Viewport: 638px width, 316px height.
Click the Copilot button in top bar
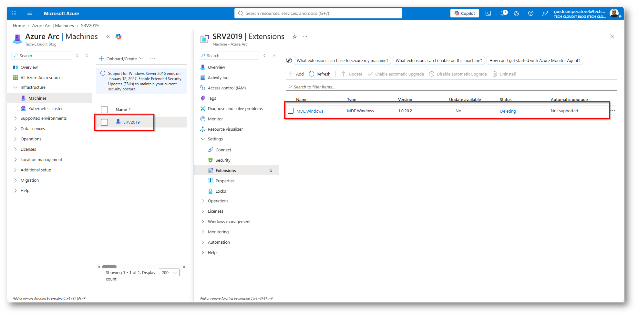tap(465, 13)
